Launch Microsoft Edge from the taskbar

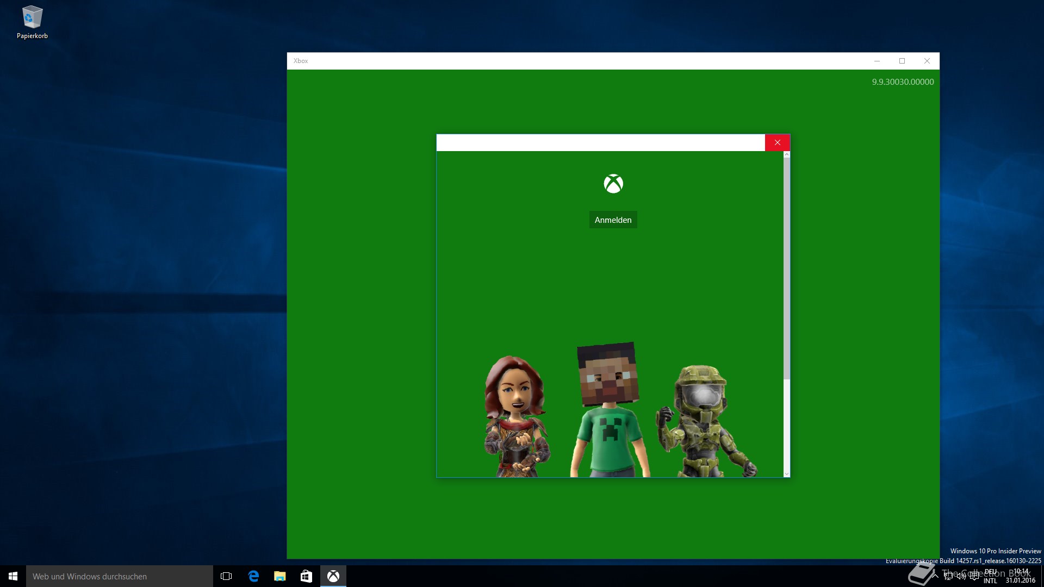[x=253, y=576]
